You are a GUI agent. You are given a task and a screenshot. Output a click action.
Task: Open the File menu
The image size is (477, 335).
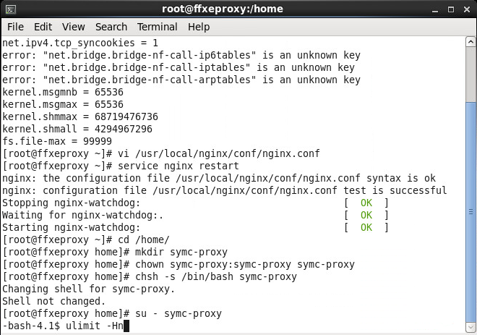[15, 27]
